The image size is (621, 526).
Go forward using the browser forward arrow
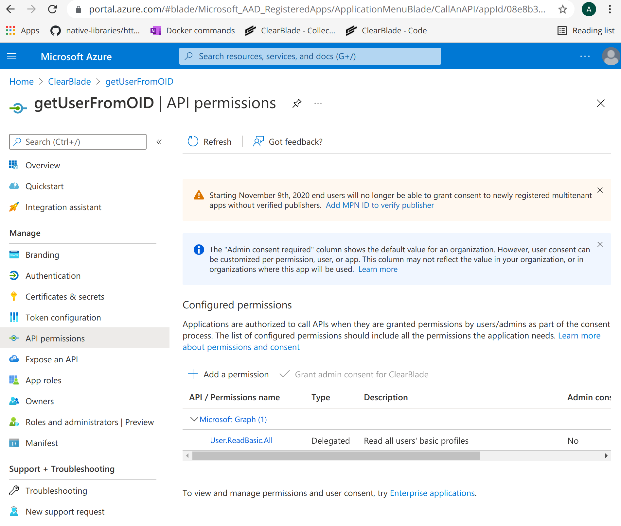[x=31, y=9]
